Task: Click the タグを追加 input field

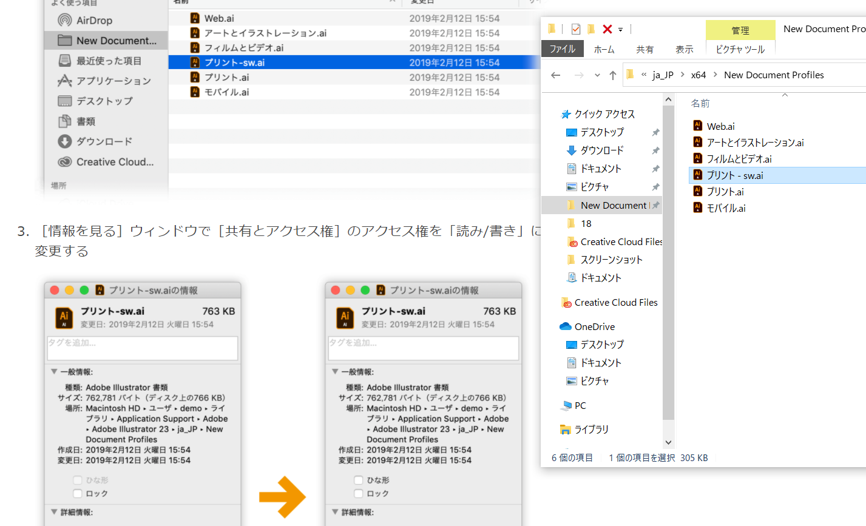Action: tap(142, 348)
